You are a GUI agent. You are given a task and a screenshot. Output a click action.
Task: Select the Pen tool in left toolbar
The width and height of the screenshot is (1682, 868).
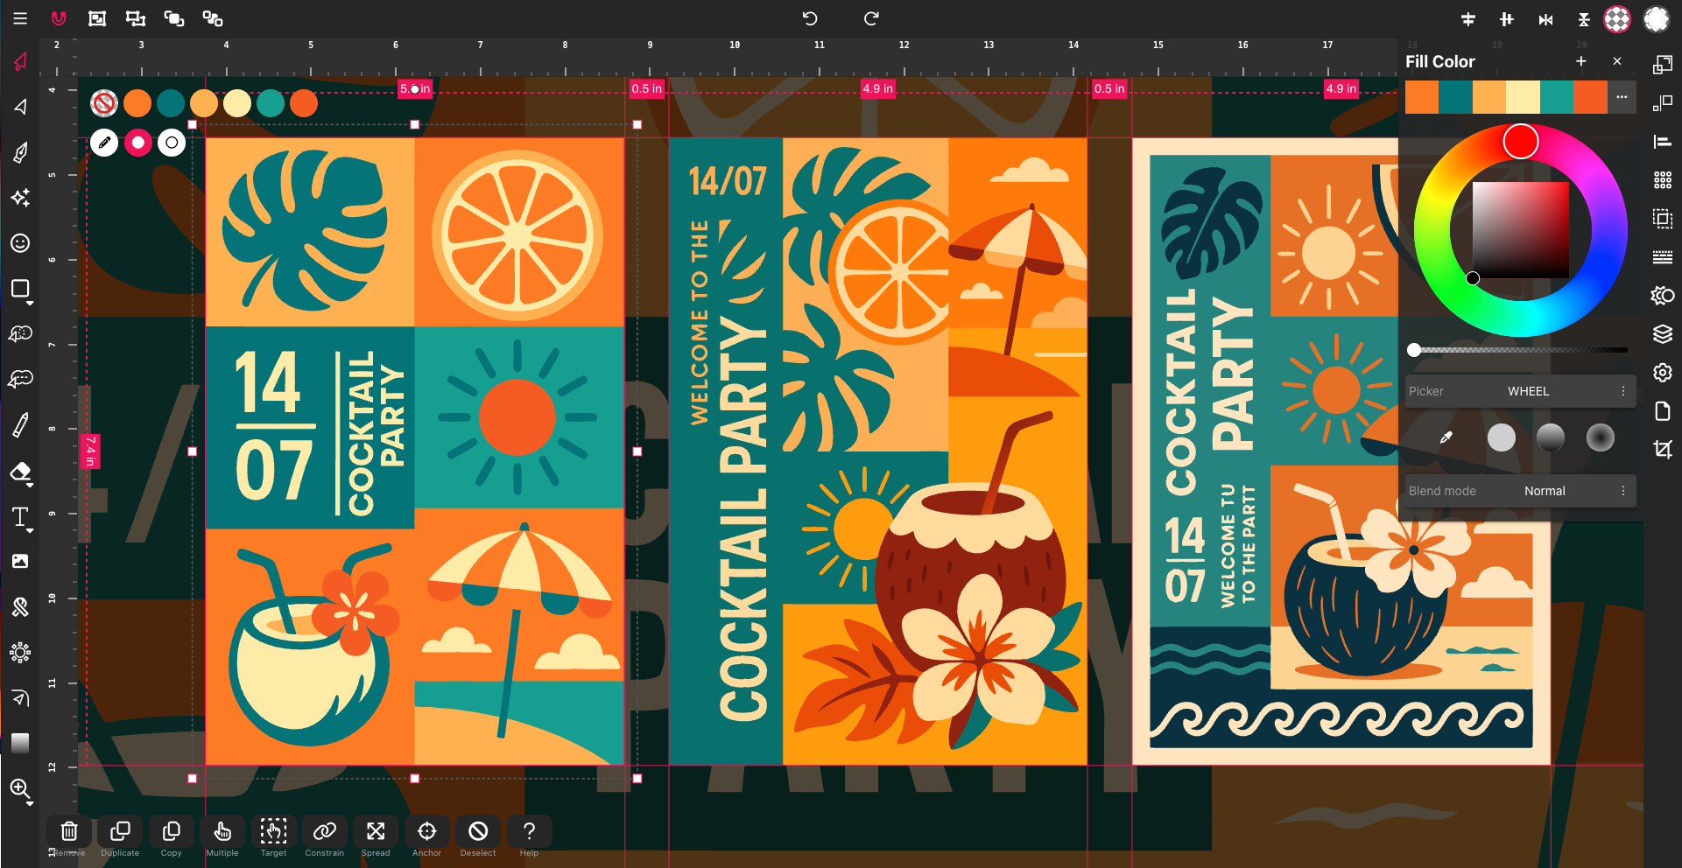click(x=20, y=152)
